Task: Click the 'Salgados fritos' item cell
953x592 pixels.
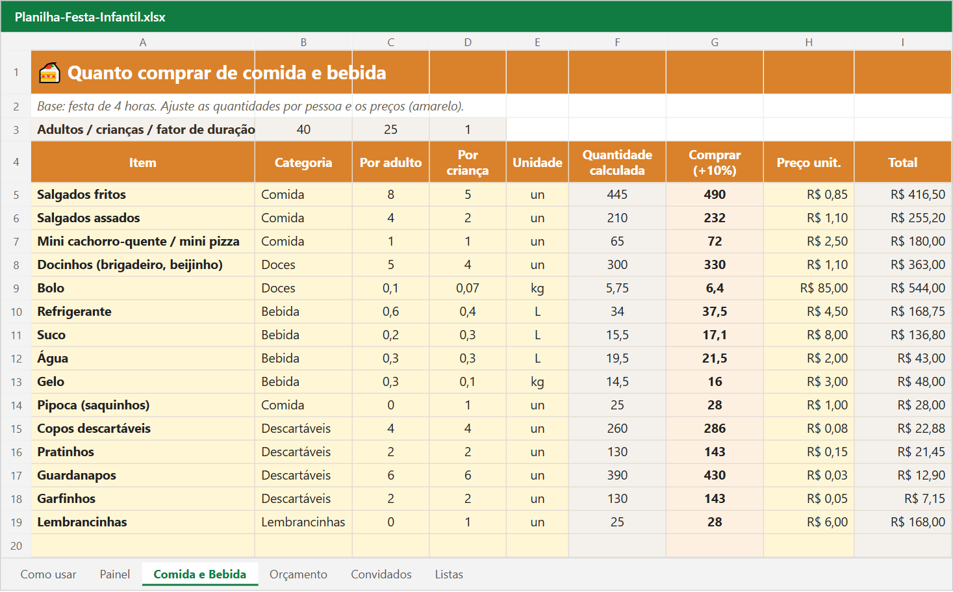Action: click(143, 195)
